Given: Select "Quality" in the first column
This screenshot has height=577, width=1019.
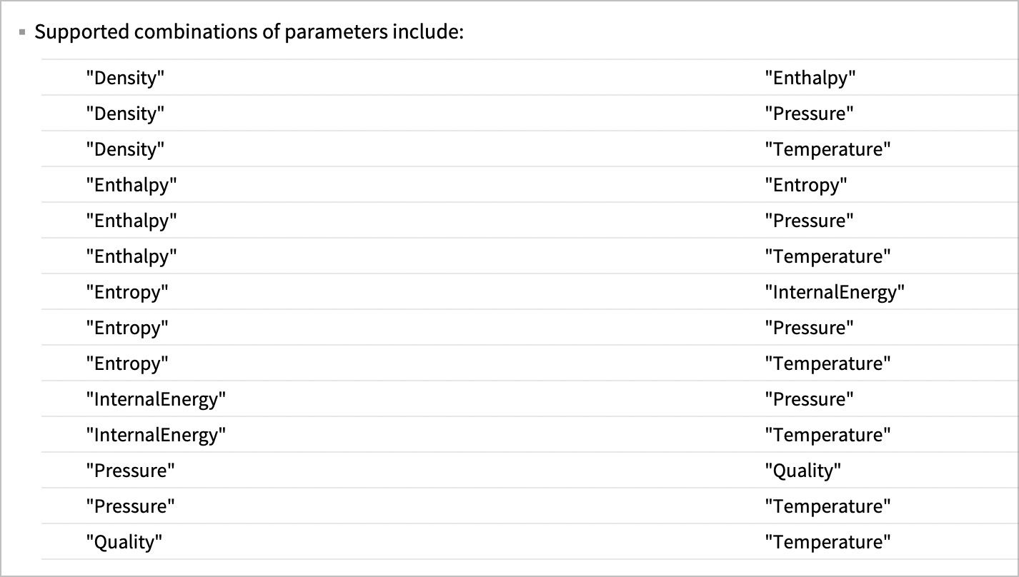Looking at the screenshot, I should coord(124,542).
